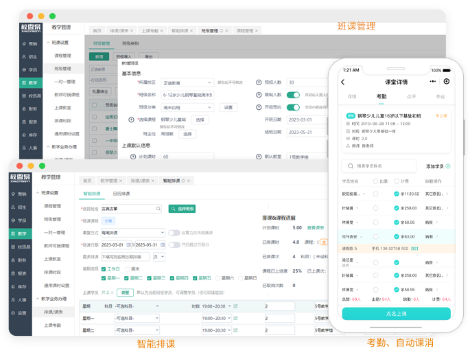Open 考勤 tab on phone
This screenshot has height=353, width=470.
[381, 96]
